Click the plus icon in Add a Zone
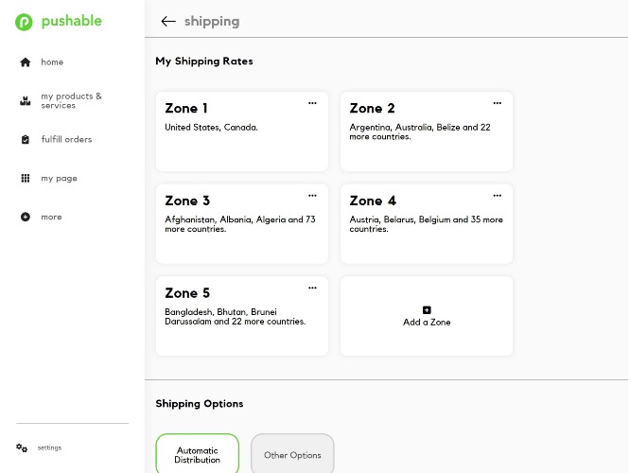Image resolution: width=630 pixels, height=473 pixels. (x=427, y=310)
